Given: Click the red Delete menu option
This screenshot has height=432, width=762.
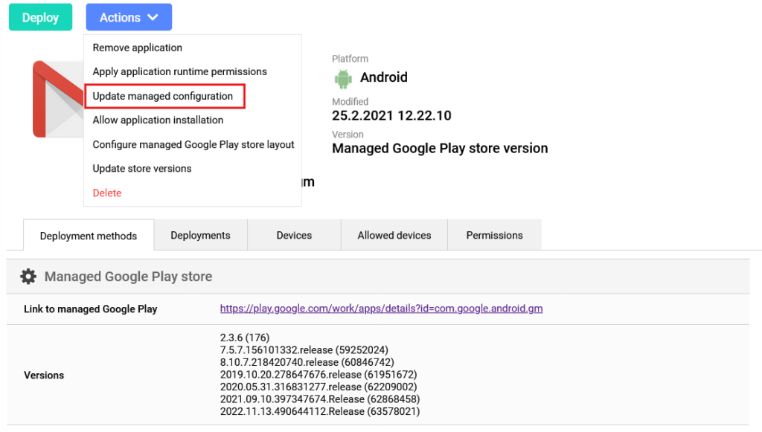Looking at the screenshot, I should coord(106,193).
